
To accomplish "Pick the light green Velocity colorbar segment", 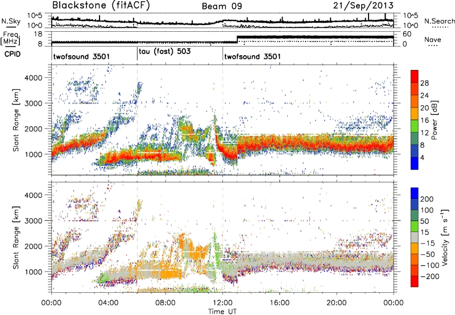I will click(415, 226).
